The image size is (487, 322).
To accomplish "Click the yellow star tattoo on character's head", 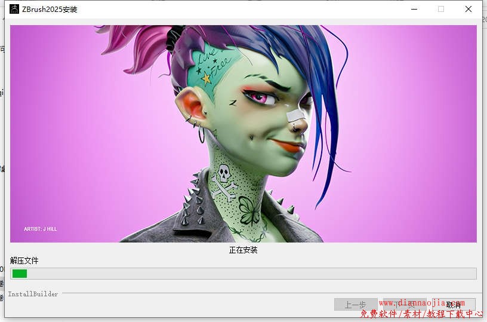I will [206, 78].
